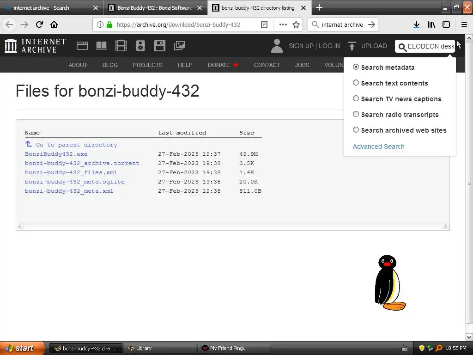
Task: Open the CONTACT nav item
Action: [267, 65]
